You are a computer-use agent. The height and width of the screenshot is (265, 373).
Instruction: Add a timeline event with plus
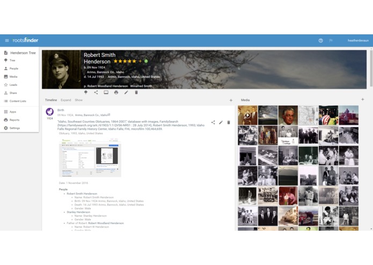coord(231,100)
